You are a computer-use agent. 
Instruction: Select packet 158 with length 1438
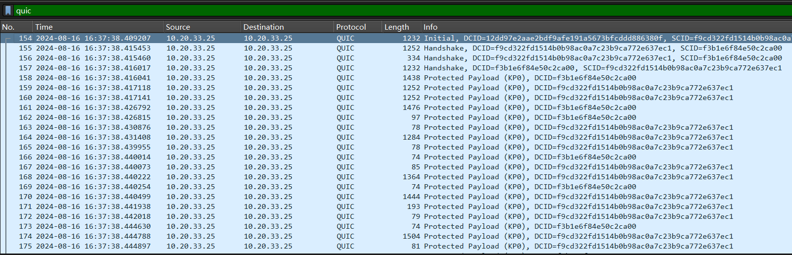pos(297,78)
